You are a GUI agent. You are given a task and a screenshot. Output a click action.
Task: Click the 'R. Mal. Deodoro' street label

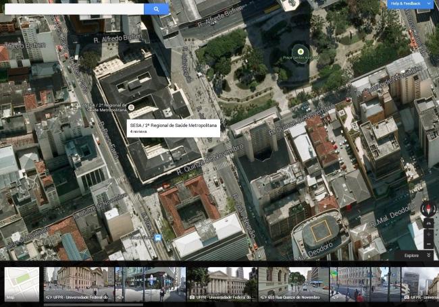392,216
